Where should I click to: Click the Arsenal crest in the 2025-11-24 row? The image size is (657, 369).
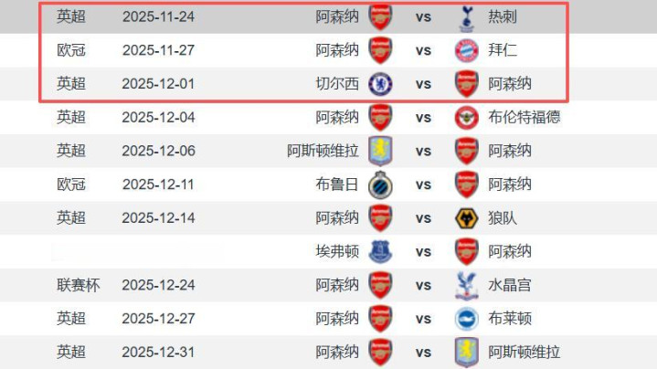380,16
